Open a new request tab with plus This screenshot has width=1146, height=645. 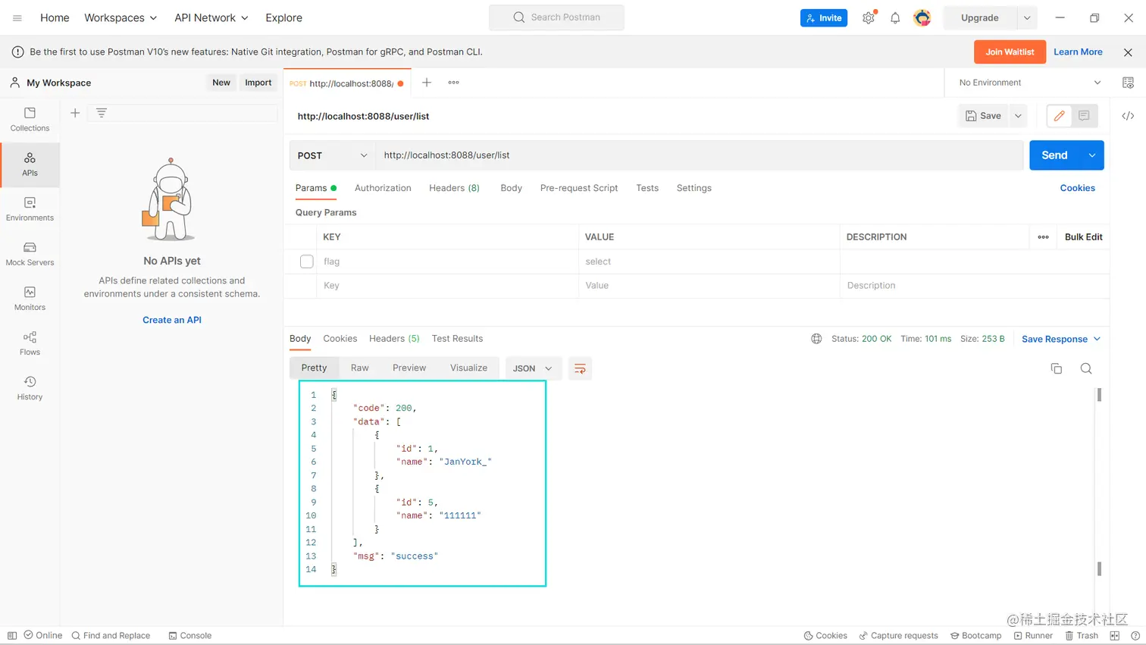point(427,83)
